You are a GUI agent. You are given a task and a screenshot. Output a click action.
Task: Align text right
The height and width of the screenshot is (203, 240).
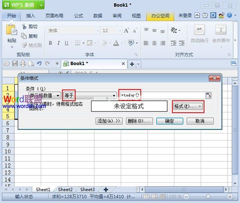(163, 43)
